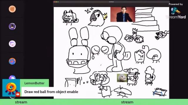This screenshot has height=105, width=188.
Task: Click the blue and orange participant avatar
Action: (12, 61)
